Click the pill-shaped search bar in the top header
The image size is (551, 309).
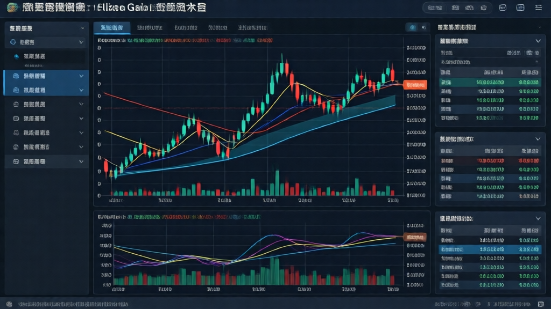tap(456, 8)
